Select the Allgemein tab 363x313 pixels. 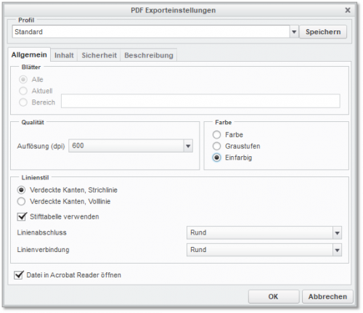(x=29, y=54)
